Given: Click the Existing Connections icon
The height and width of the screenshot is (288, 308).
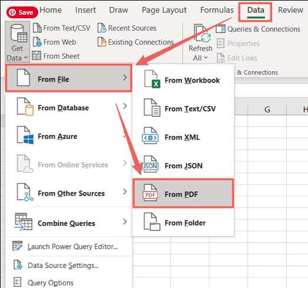Looking at the screenshot, I should [x=102, y=42].
